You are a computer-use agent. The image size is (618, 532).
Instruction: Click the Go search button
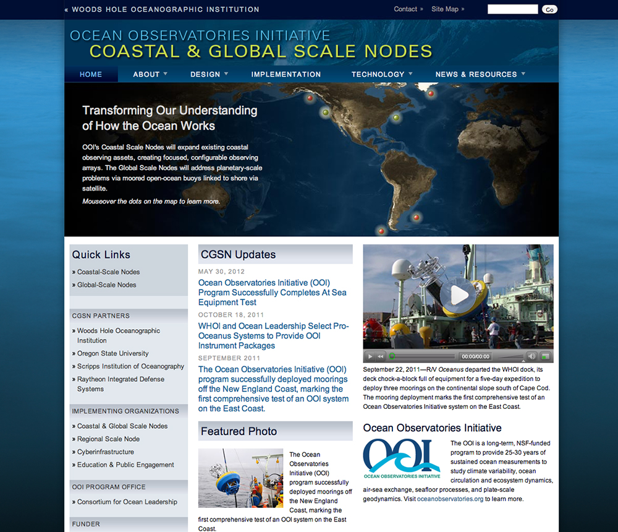[549, 9]
